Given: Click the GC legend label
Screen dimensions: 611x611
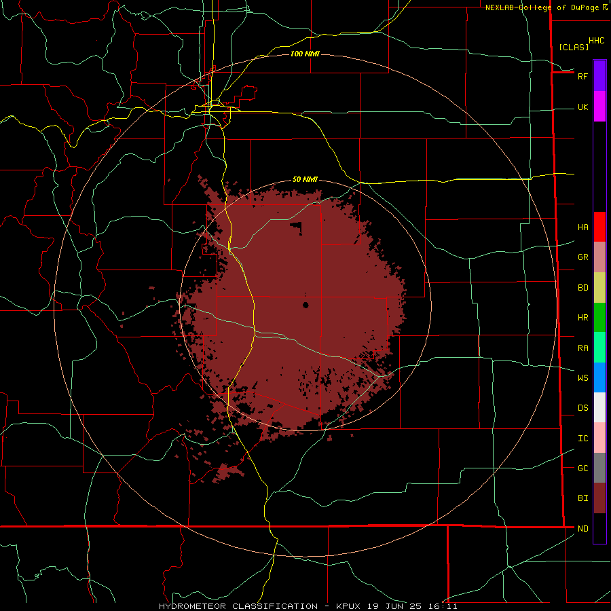Looking at the screenshot, I should (582, 468).
